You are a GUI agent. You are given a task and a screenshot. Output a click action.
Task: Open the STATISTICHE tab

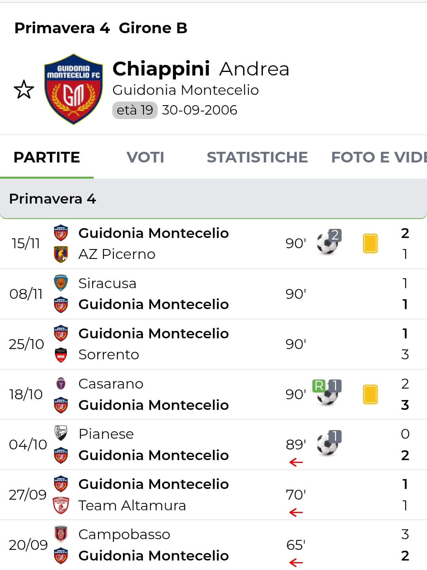[257, 157]
